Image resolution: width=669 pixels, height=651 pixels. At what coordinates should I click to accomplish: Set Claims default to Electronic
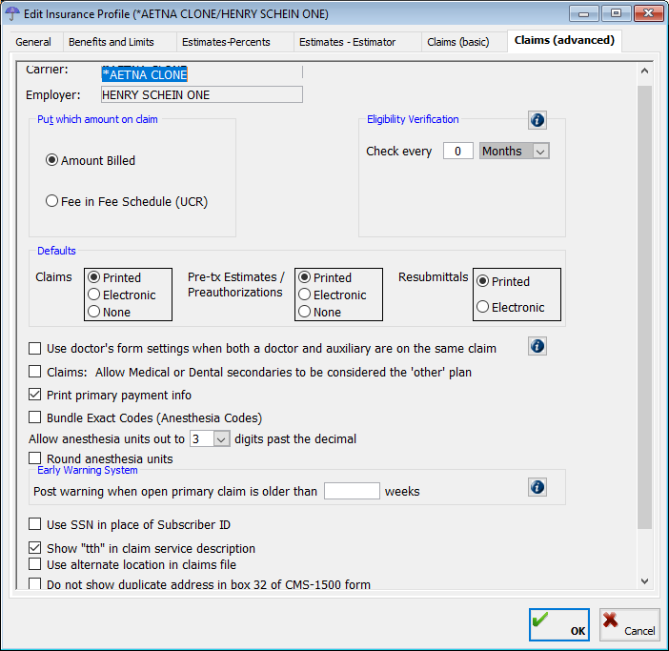(x=94, y=295)
